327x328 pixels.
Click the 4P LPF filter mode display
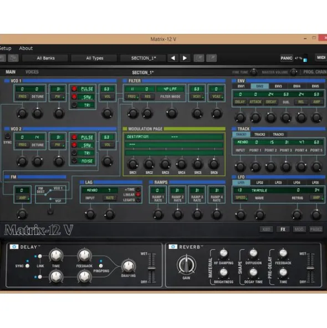click(x=170, y=89)
